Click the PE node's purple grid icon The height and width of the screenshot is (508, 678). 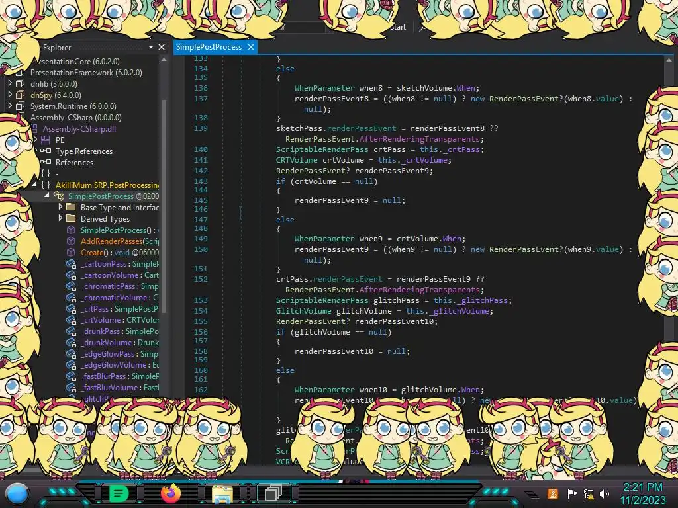[x=46, y=140]
